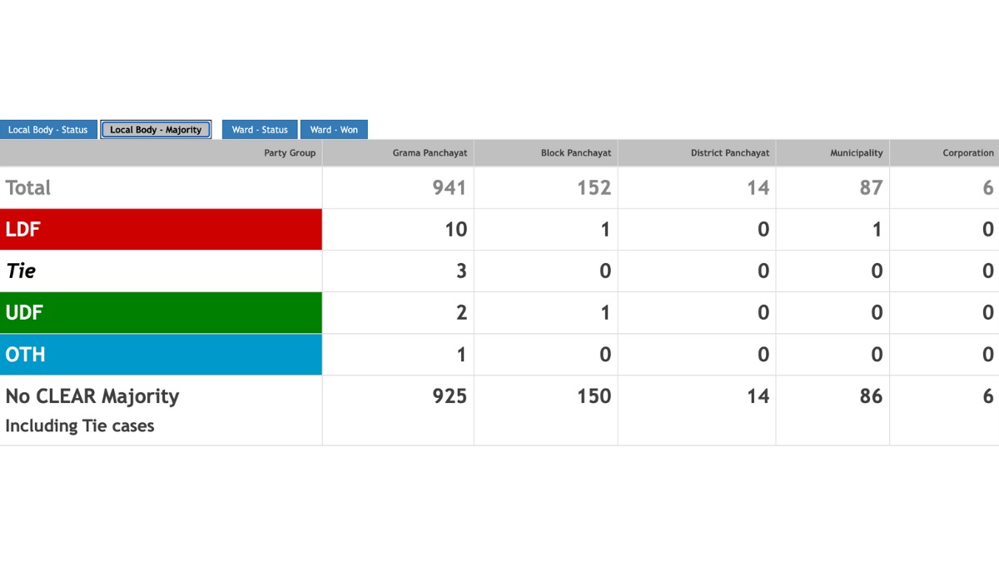Viewport: 999px width, 562px height.
Task: Click No Clear Majority Block Panchayat value 150
Action: [594, 396]
